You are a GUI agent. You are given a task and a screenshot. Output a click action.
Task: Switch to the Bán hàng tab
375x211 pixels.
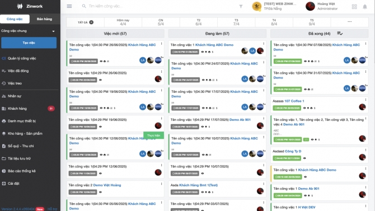44,19
